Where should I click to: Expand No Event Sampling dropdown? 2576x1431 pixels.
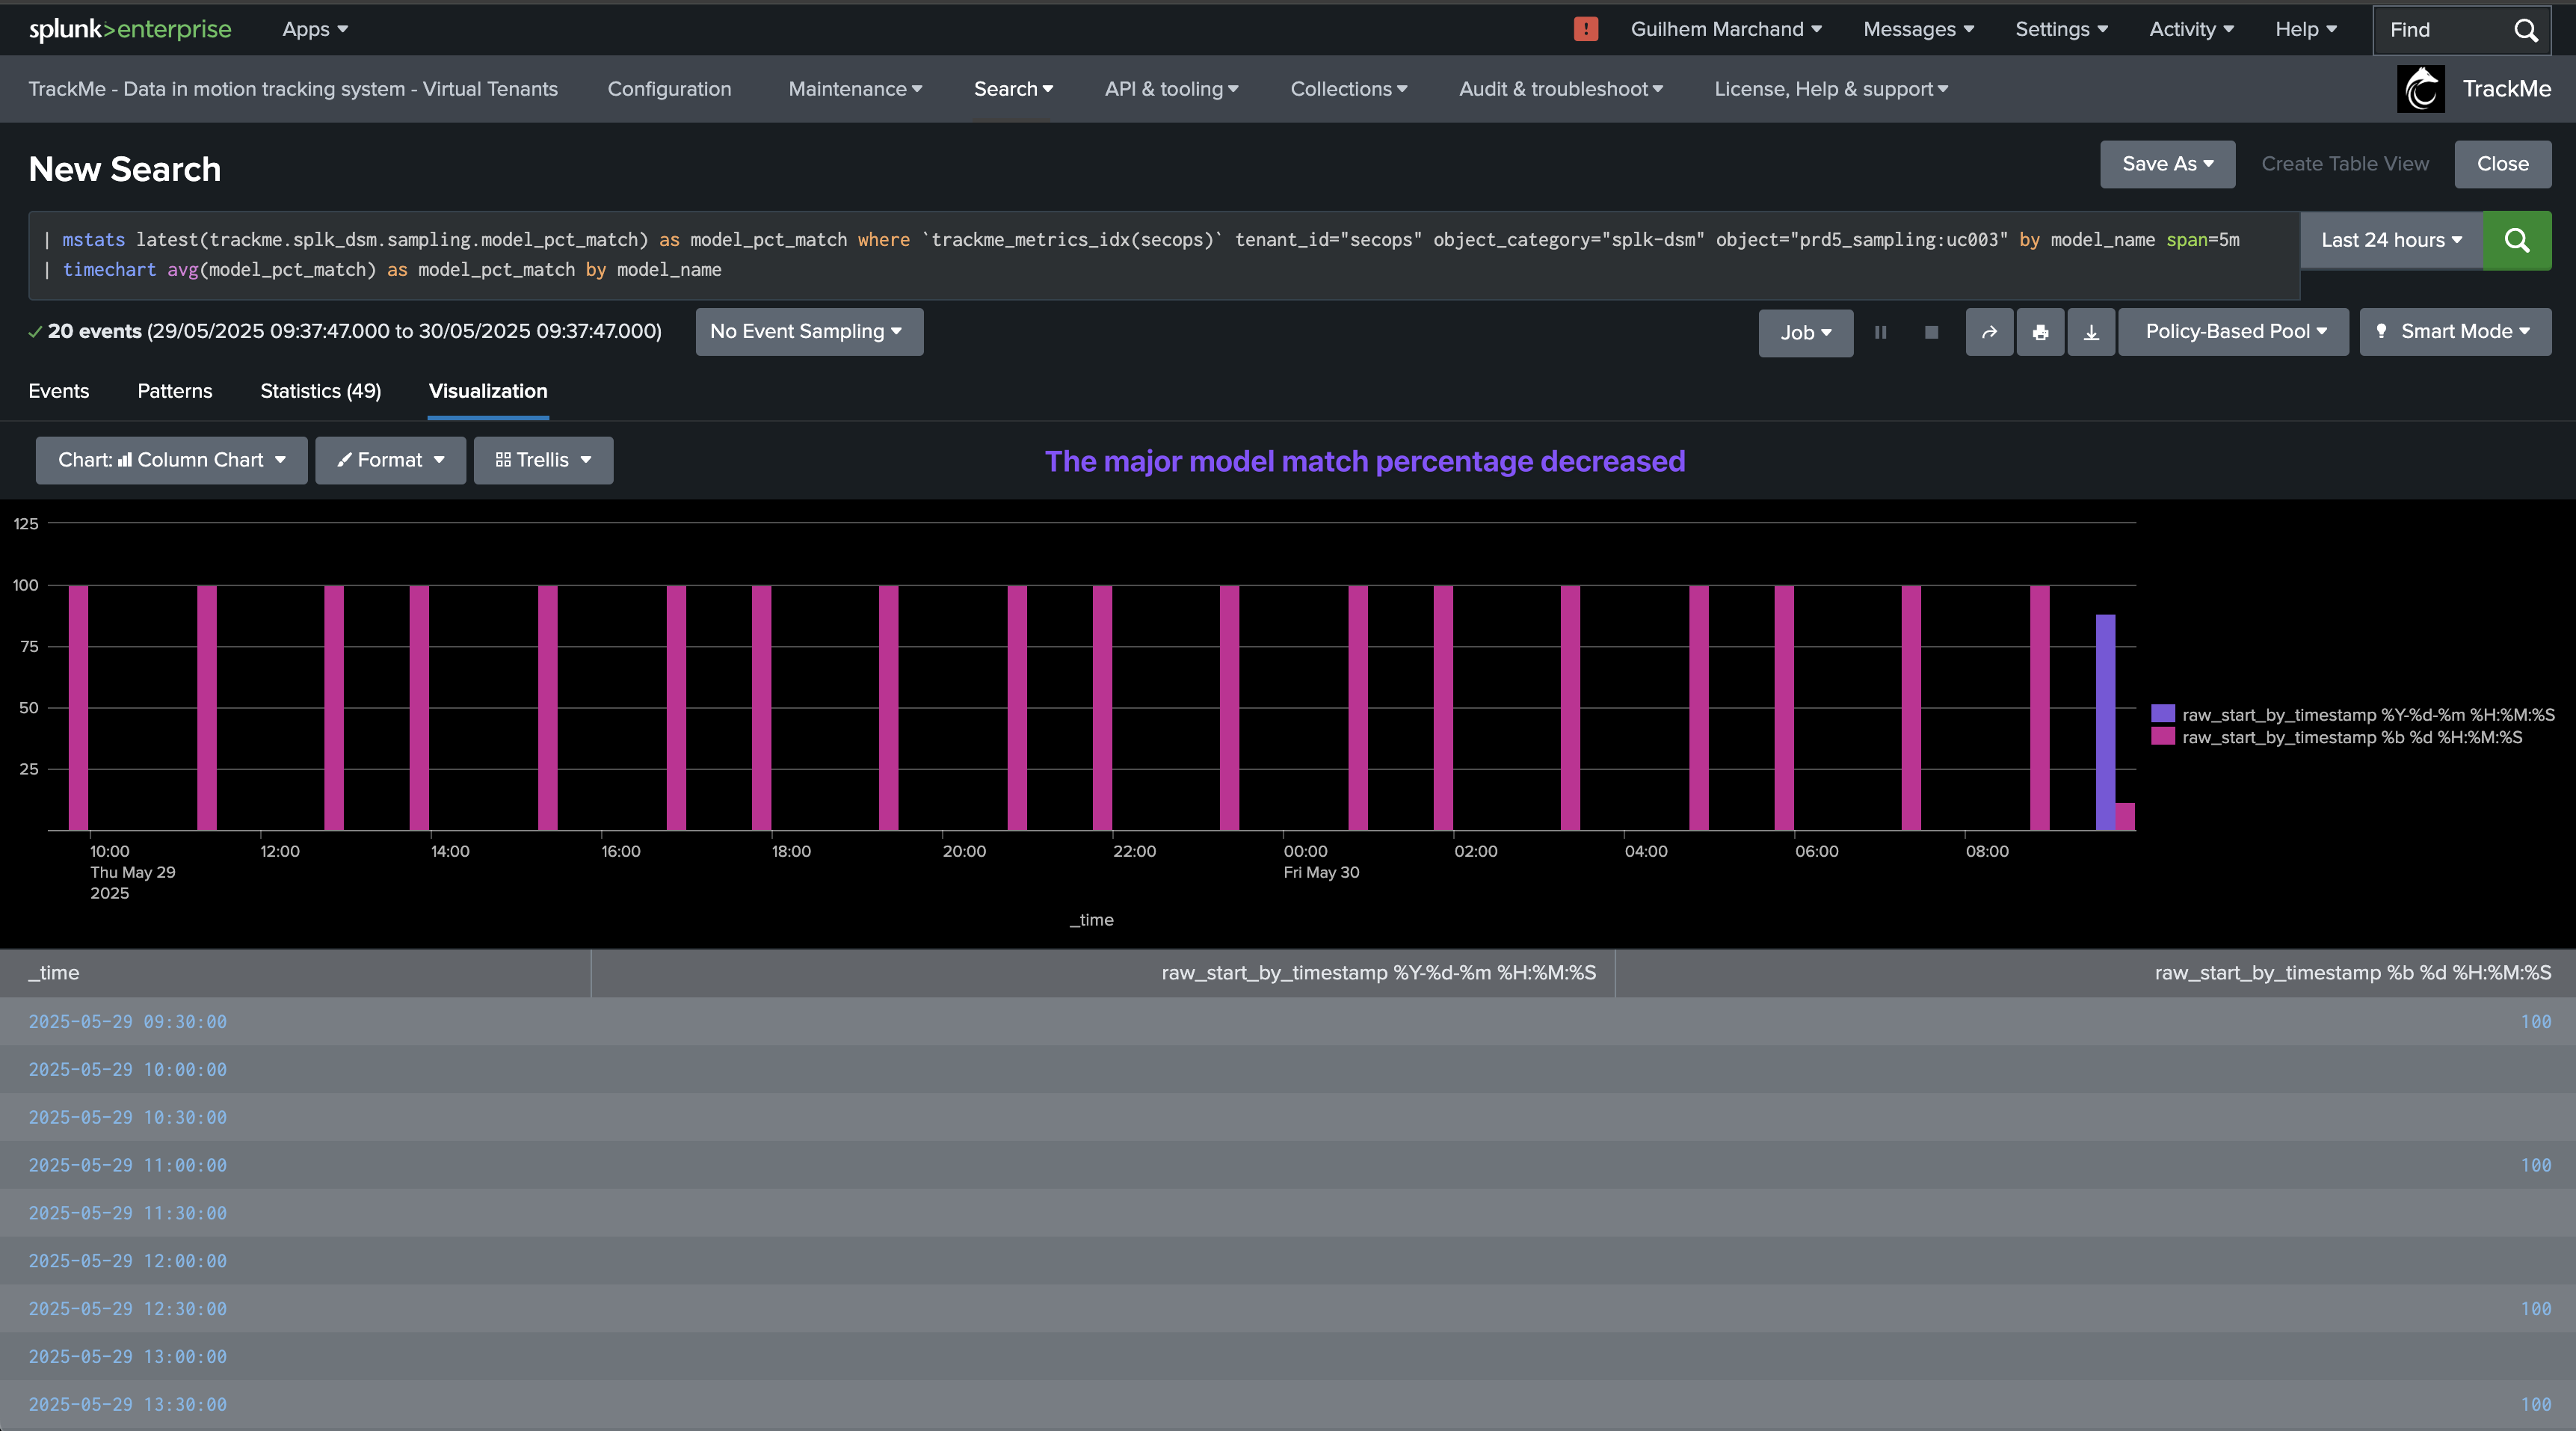(x=808, y=332)
